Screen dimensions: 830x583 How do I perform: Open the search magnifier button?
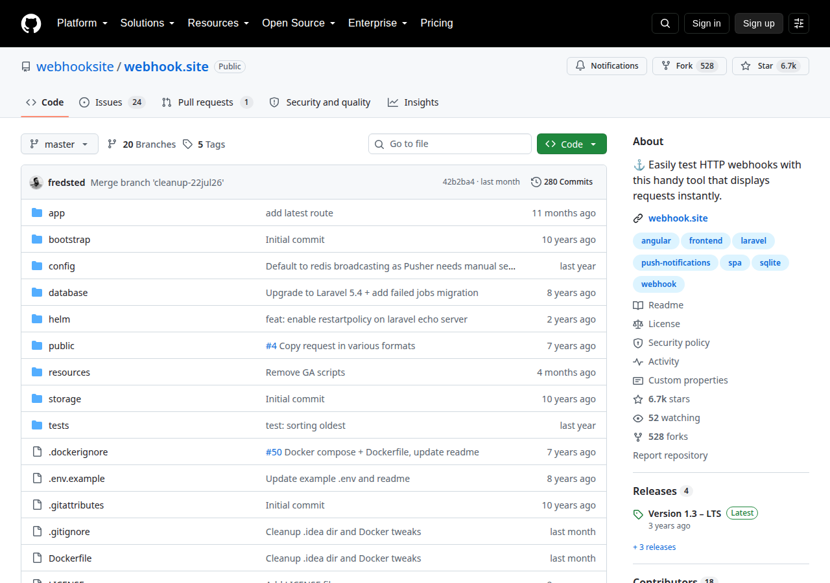665,23
